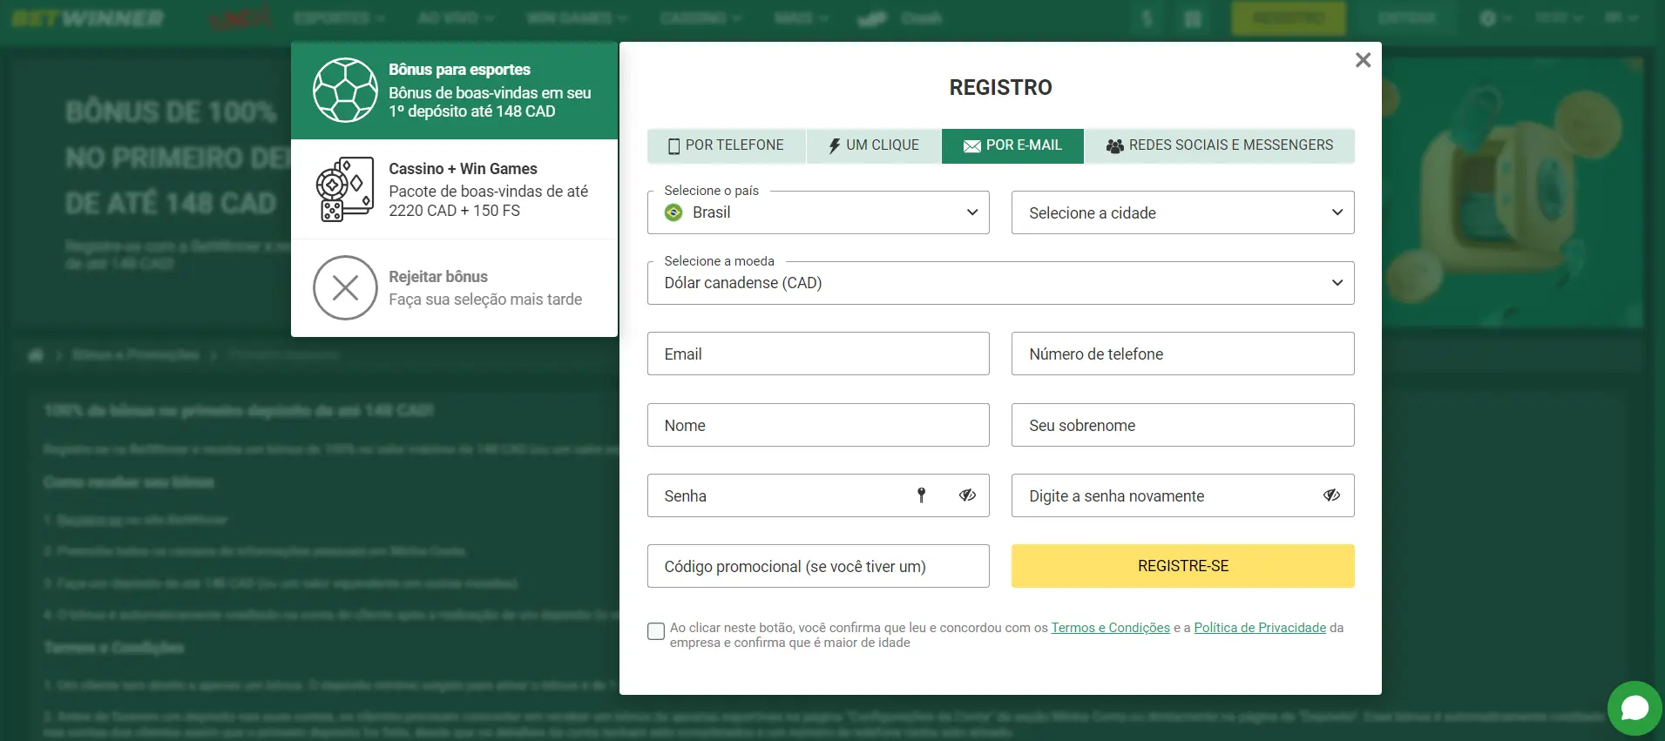Image resolution: width=1665 pixels, height=741 pixels.
Task: Select the POR TELEFONE tab
Action: [726, 145]
